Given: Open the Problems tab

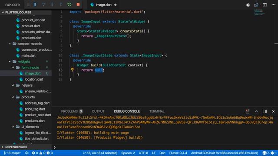Looking at the screenshot, I should pos(72,111).
